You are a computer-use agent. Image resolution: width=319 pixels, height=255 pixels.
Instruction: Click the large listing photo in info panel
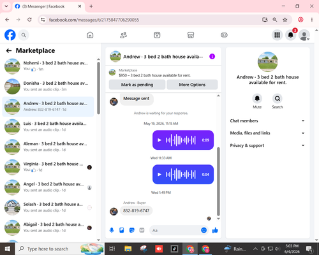267,62
